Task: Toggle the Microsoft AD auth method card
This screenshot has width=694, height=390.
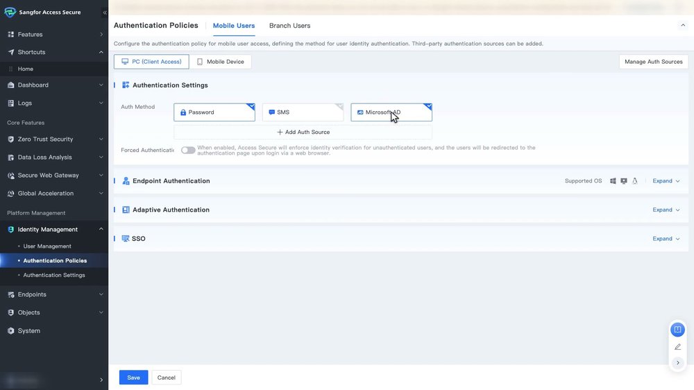Action: 391,112
